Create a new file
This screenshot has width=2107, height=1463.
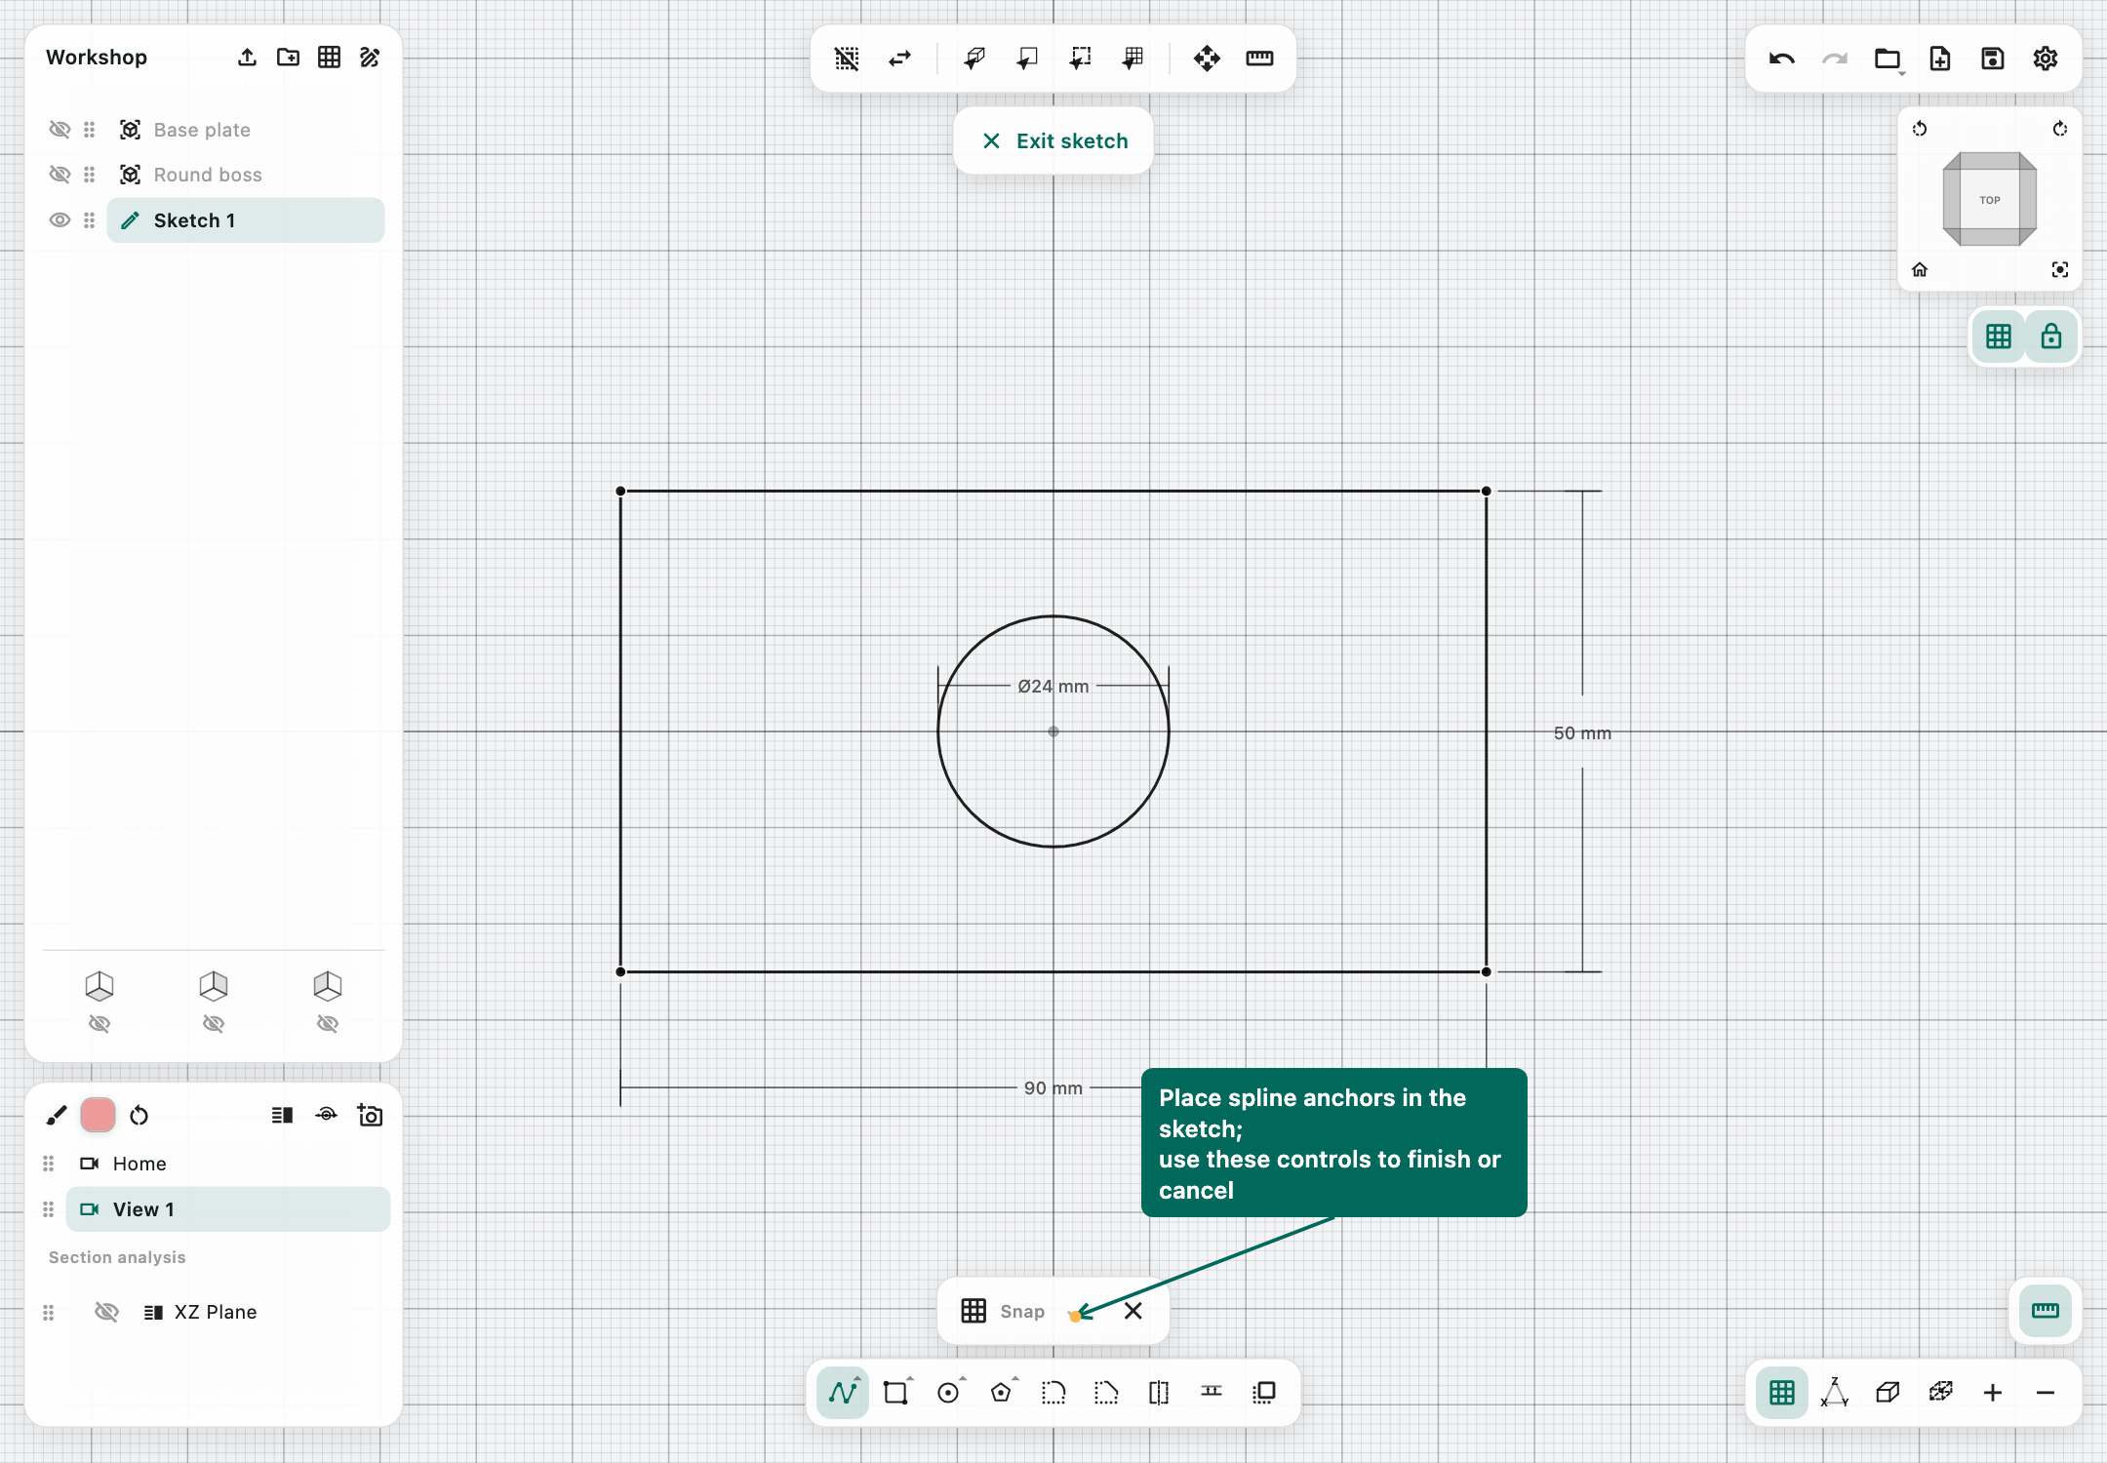click(1940, 59)
